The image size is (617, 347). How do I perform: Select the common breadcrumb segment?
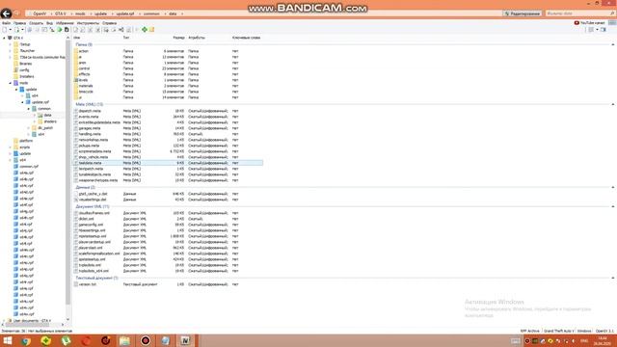[151, 13]
